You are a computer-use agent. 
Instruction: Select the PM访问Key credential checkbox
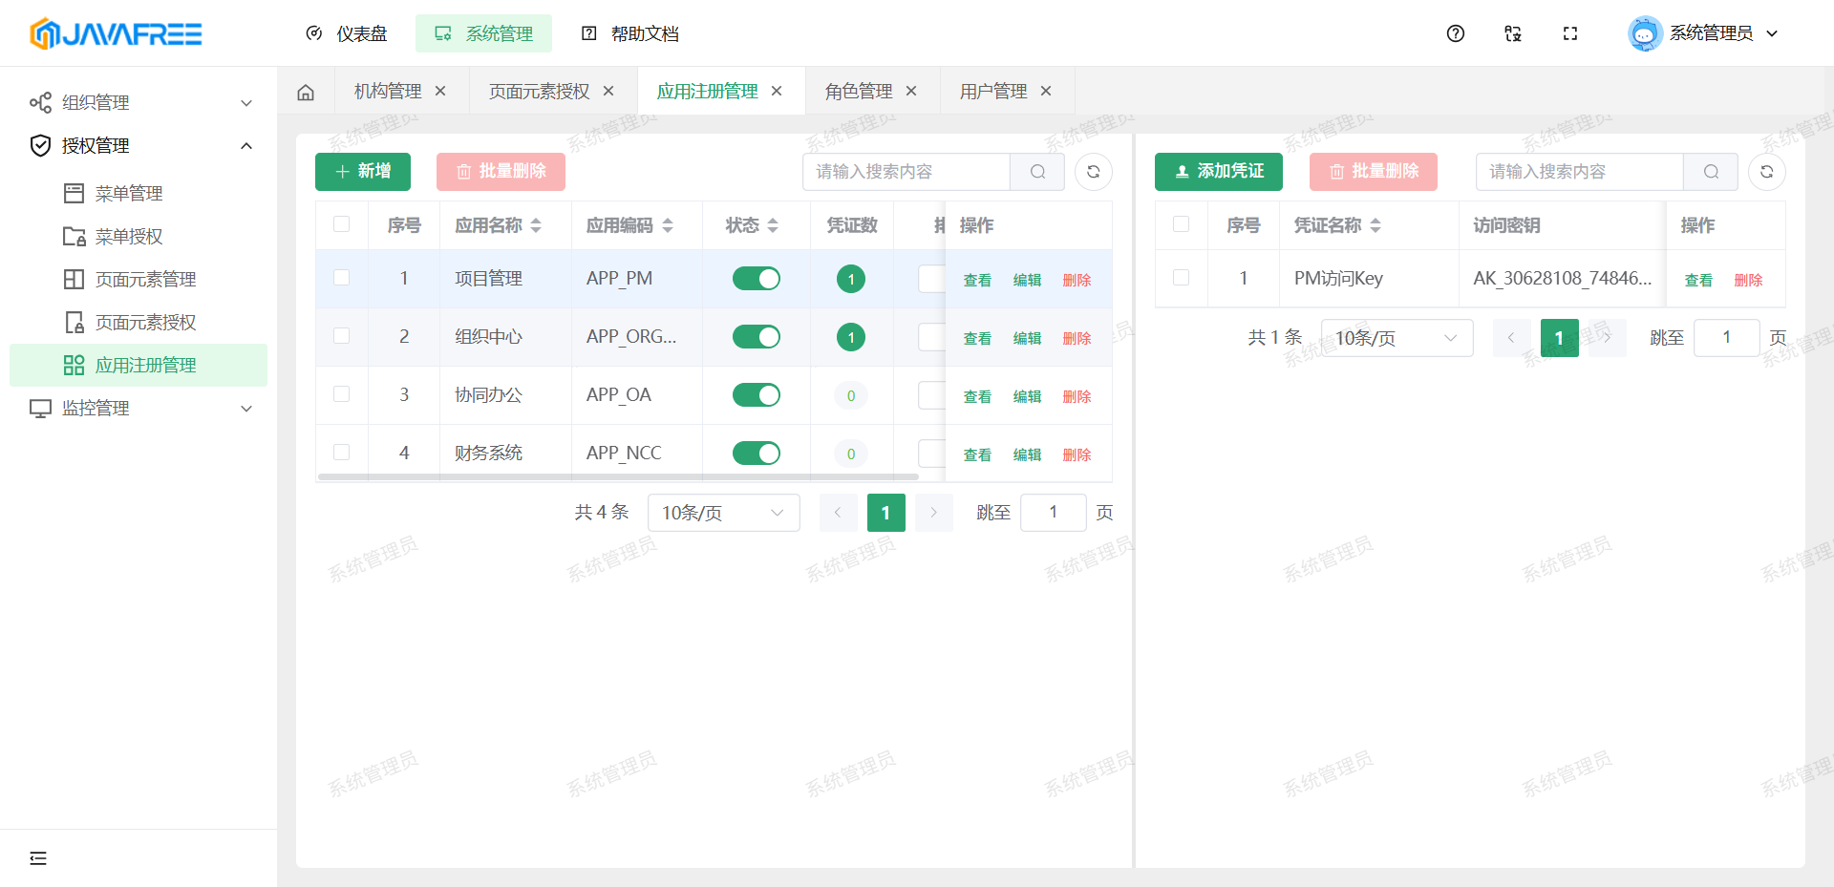click(1181, 278)
